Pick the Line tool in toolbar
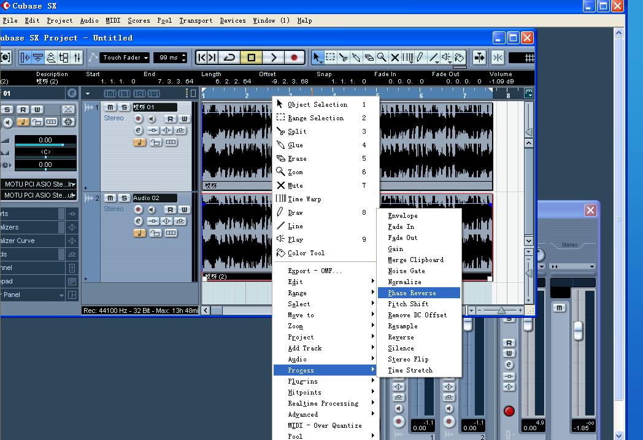 433,58
